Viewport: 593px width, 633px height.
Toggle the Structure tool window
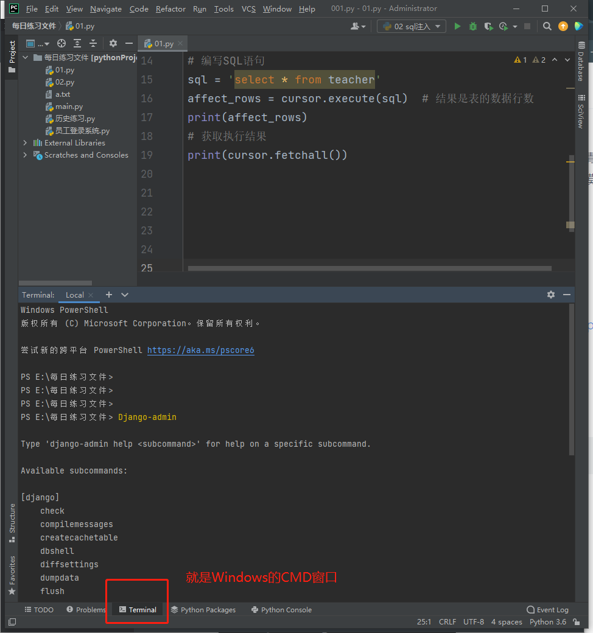click(12, 523)
